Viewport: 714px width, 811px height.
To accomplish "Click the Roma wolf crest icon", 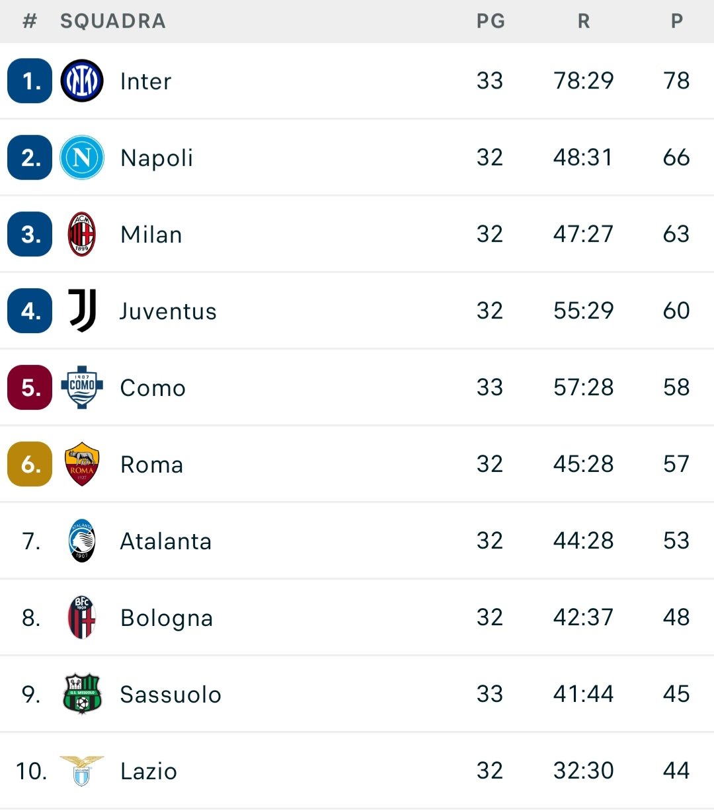I will 82,464.
